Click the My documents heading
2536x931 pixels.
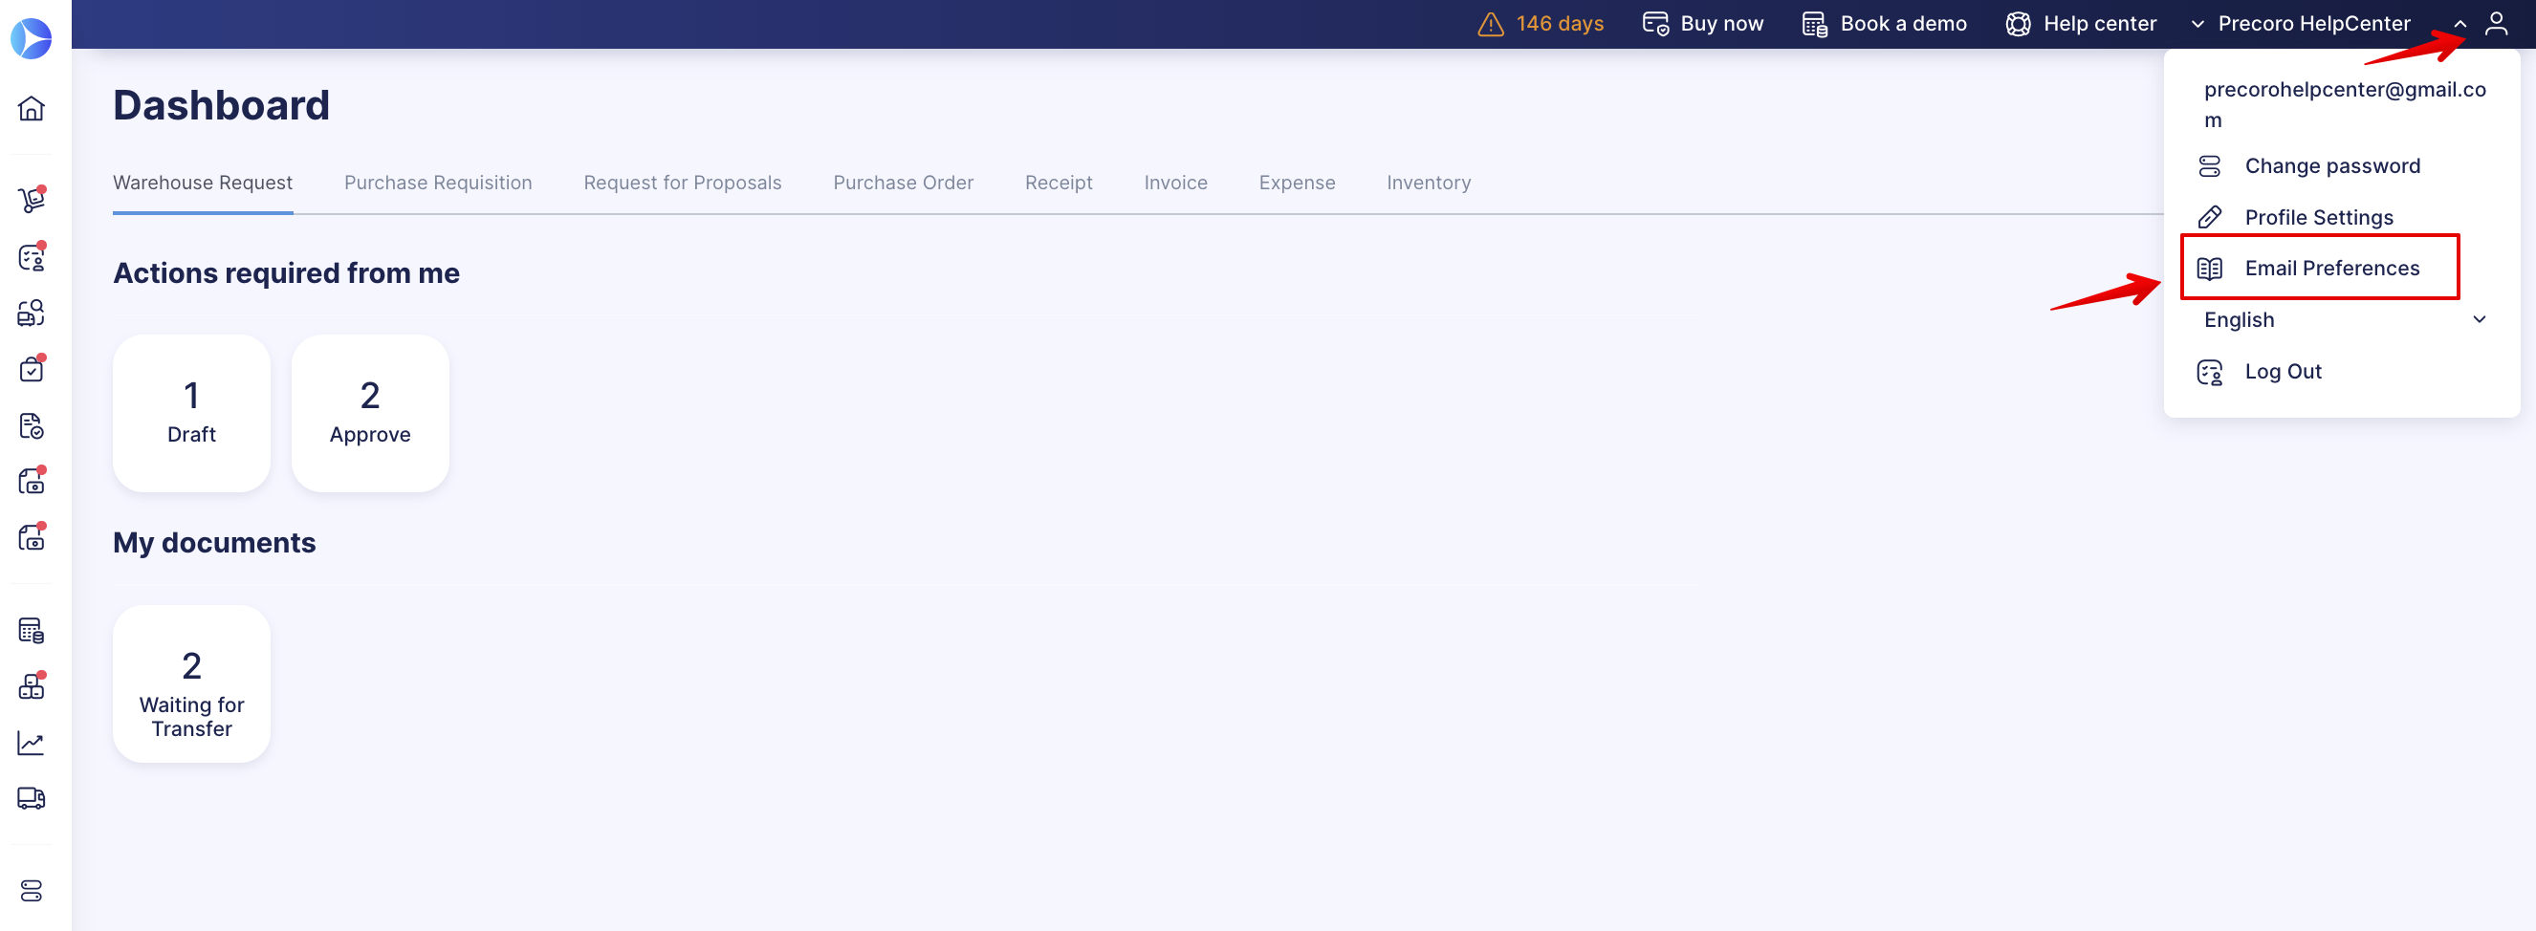pos(214,542)
